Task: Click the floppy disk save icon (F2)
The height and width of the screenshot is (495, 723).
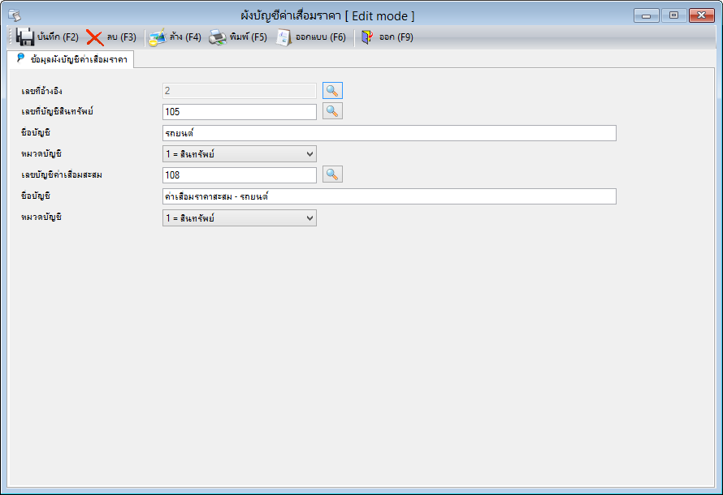Action: pos(24,37)
